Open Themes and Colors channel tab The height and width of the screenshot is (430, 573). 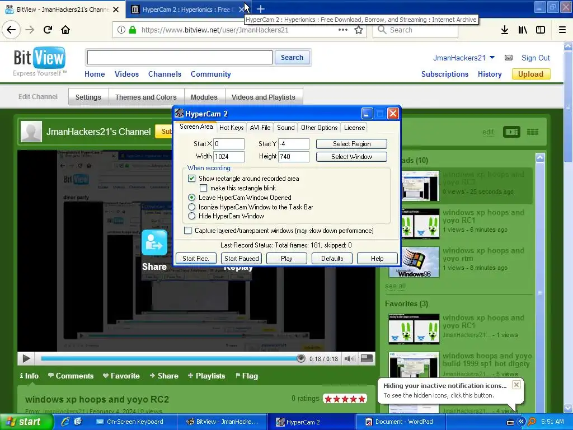pyautogui.click(x=146, y=97)
